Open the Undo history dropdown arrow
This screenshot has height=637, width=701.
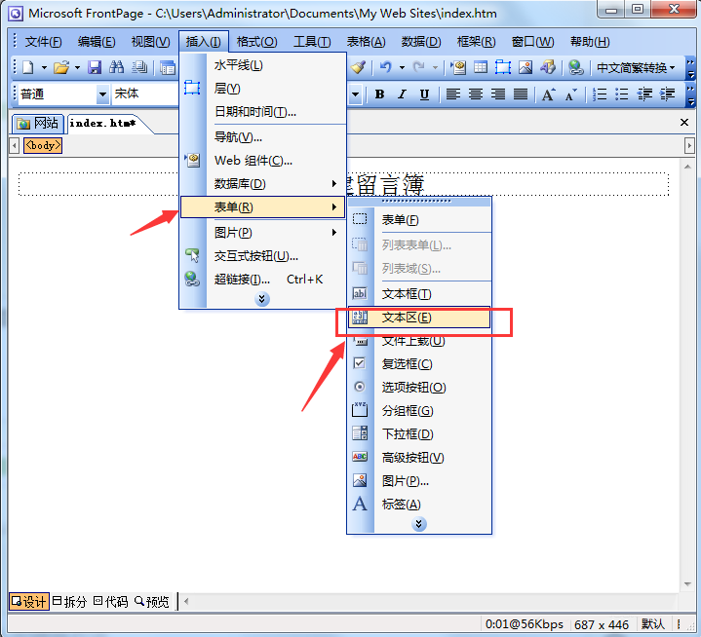point(402,68)
